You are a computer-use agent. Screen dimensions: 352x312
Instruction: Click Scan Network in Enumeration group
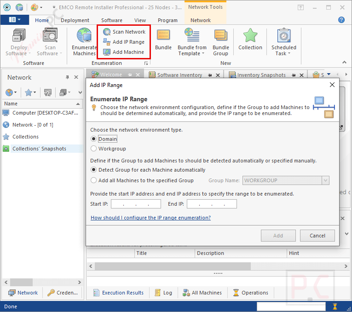pos(124,32)
